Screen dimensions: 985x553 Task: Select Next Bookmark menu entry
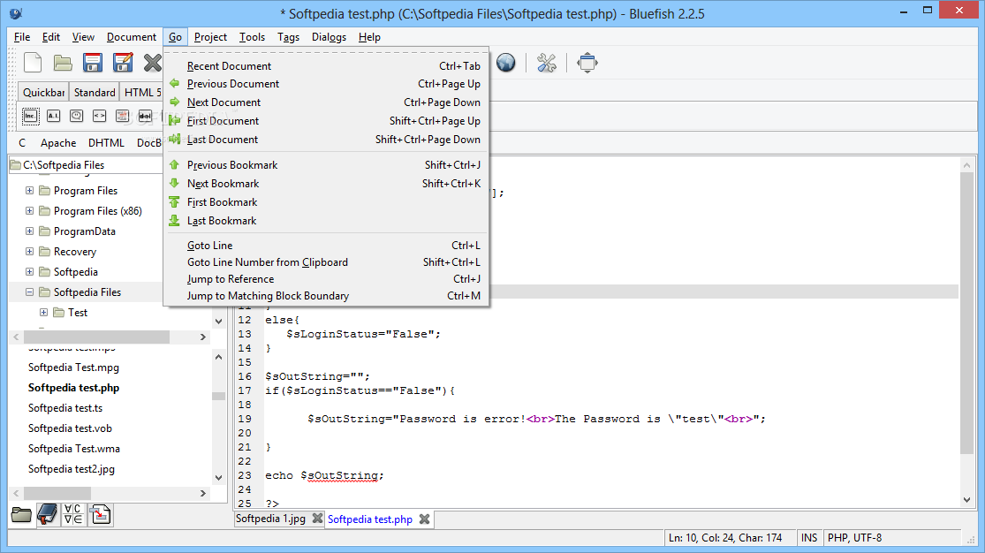[326, 184]
